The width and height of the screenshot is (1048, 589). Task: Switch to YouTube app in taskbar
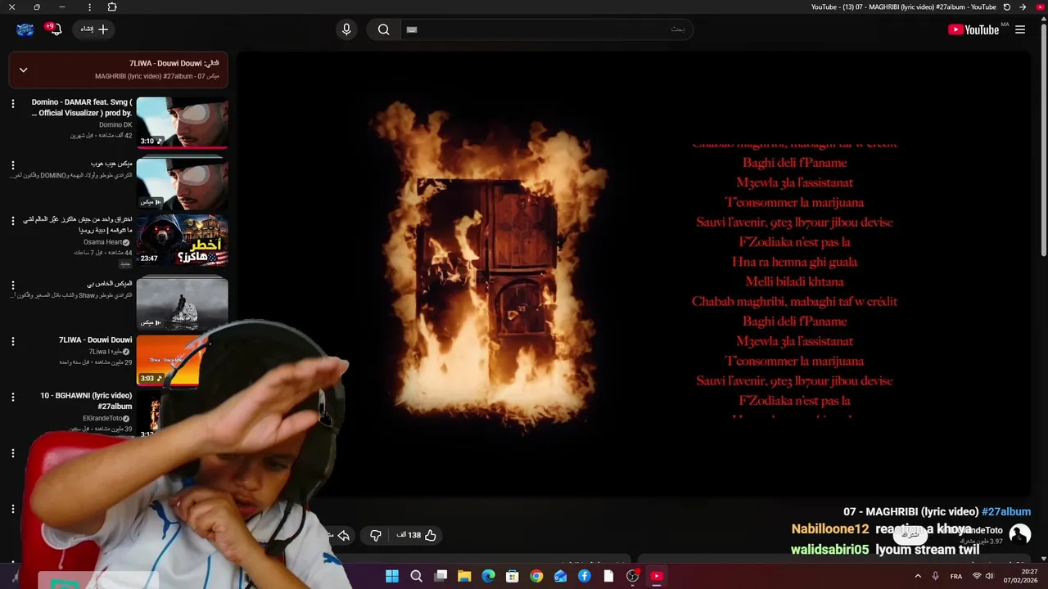click(657, 576)
